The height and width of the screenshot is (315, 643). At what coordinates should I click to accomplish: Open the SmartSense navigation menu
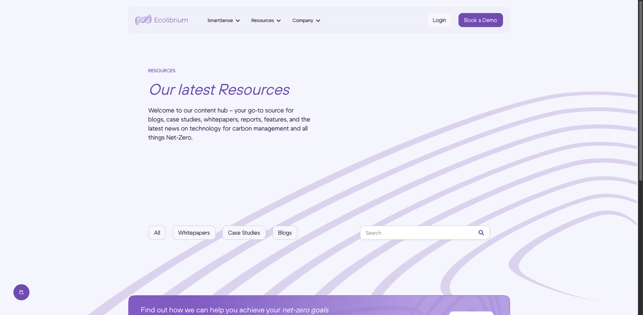tap(220, 20)
